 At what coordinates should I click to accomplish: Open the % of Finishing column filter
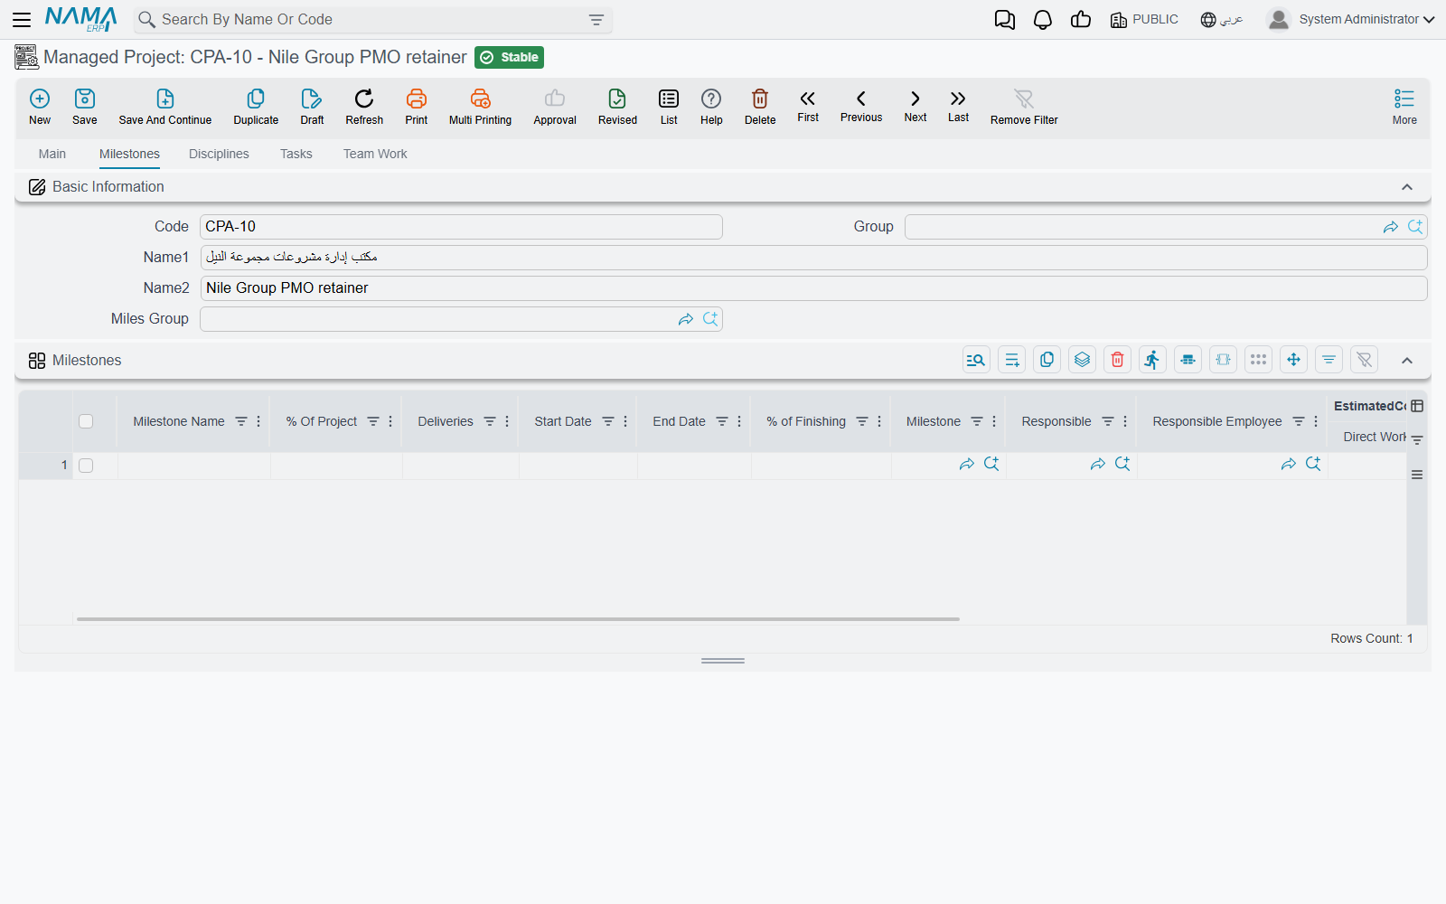[x=862, y=421]
